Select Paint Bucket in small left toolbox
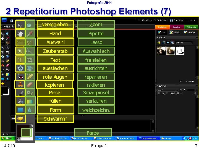The width and height of the screenshot is (199, 149). (2, 74)
